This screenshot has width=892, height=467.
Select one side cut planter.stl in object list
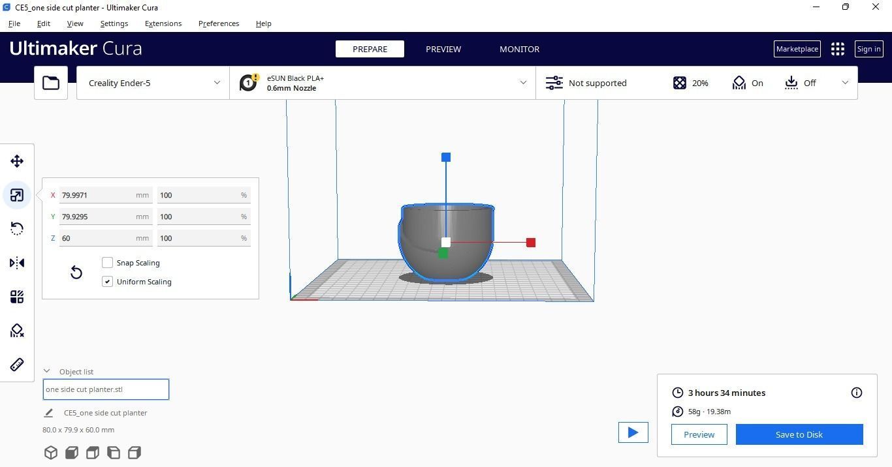(106, 389)
